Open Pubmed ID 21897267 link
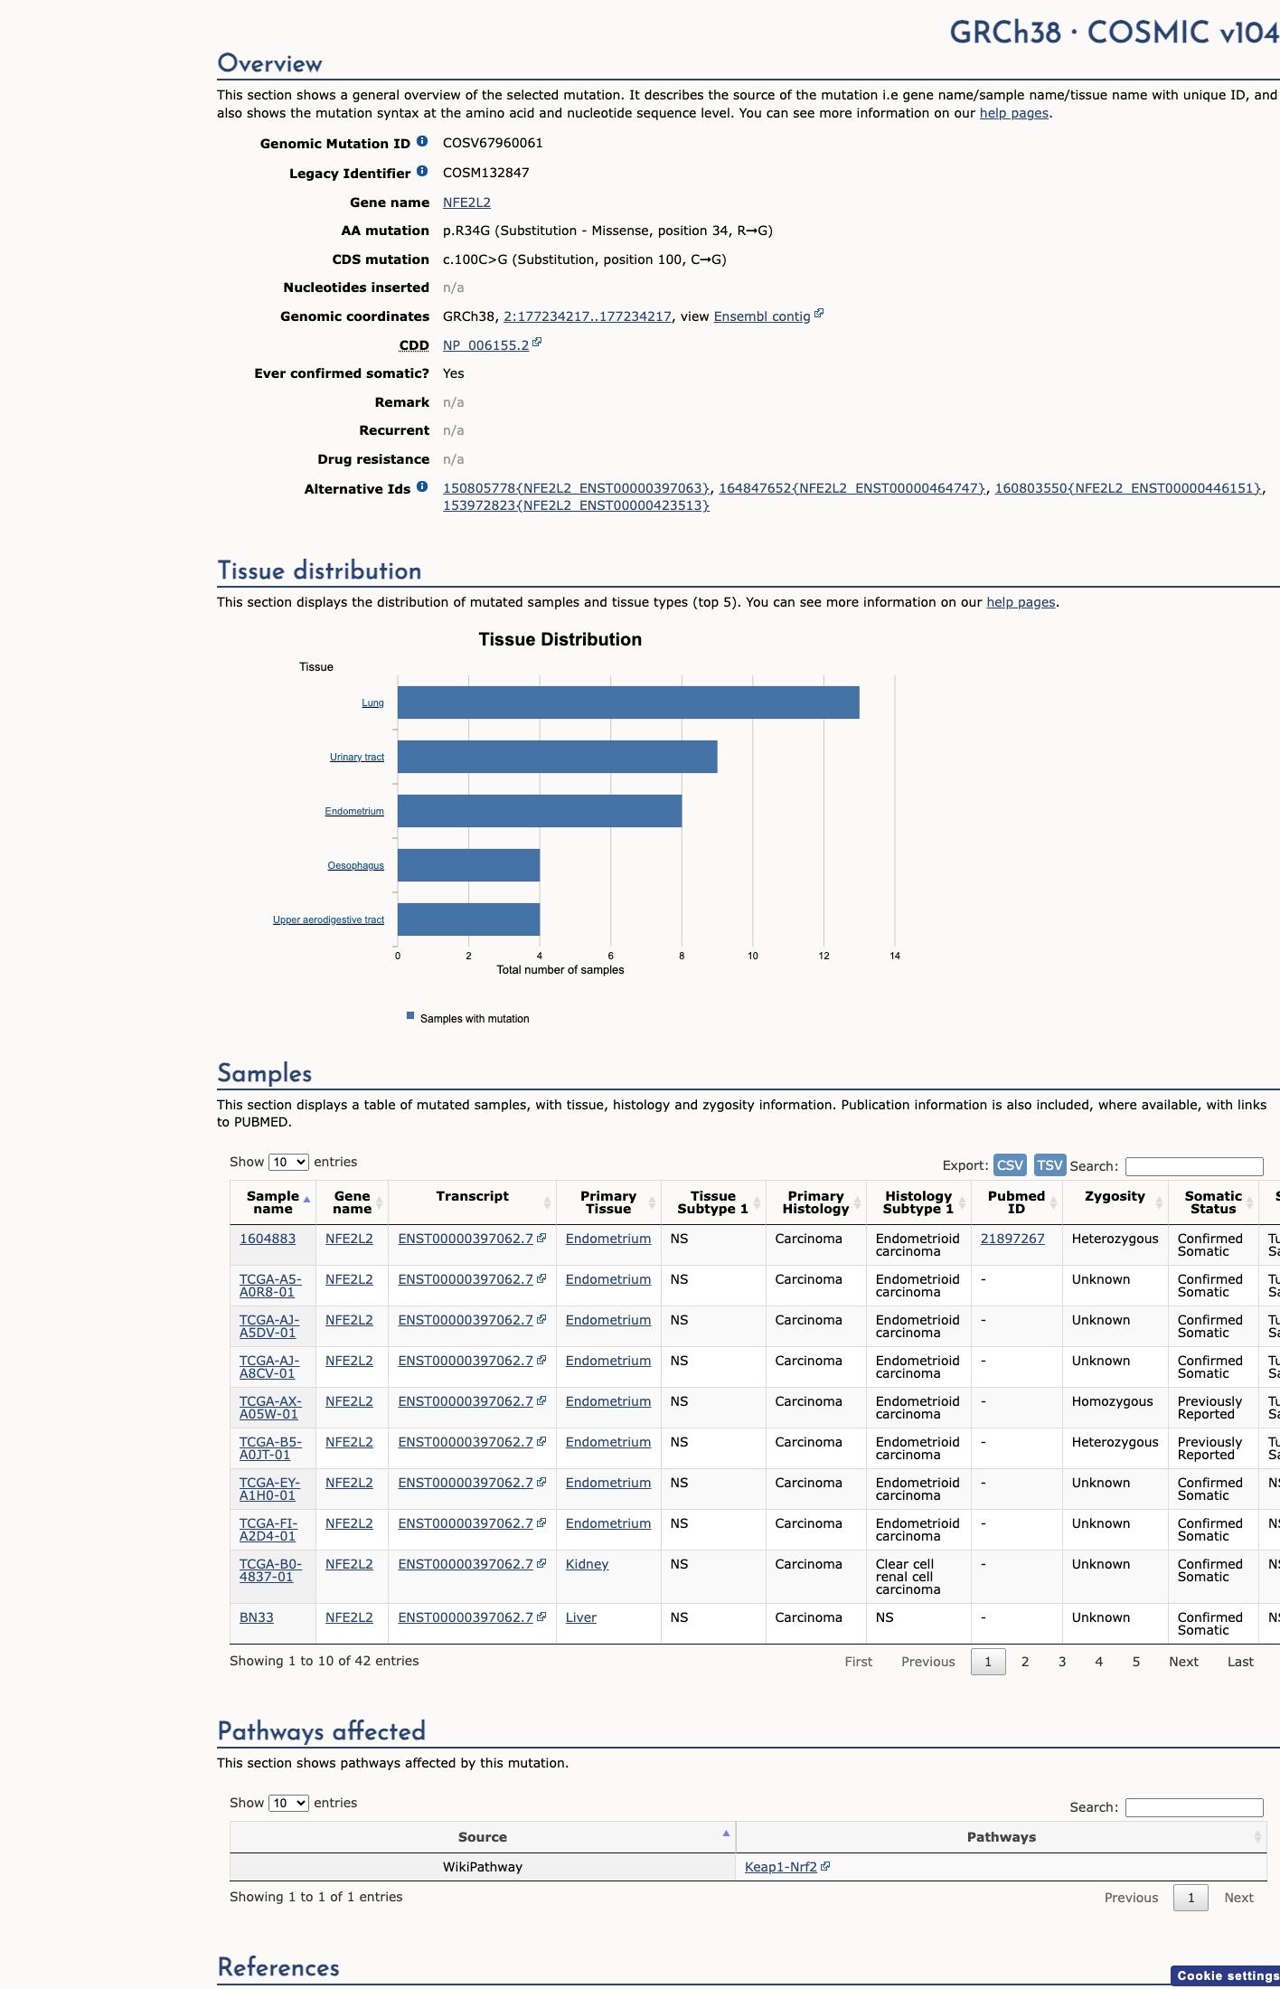 click(1012, 1239)
